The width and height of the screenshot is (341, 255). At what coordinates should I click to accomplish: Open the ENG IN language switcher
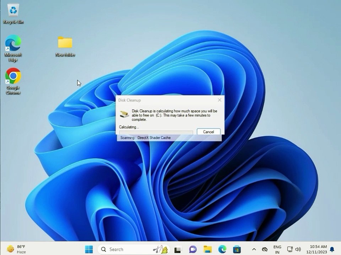[277, 250]
